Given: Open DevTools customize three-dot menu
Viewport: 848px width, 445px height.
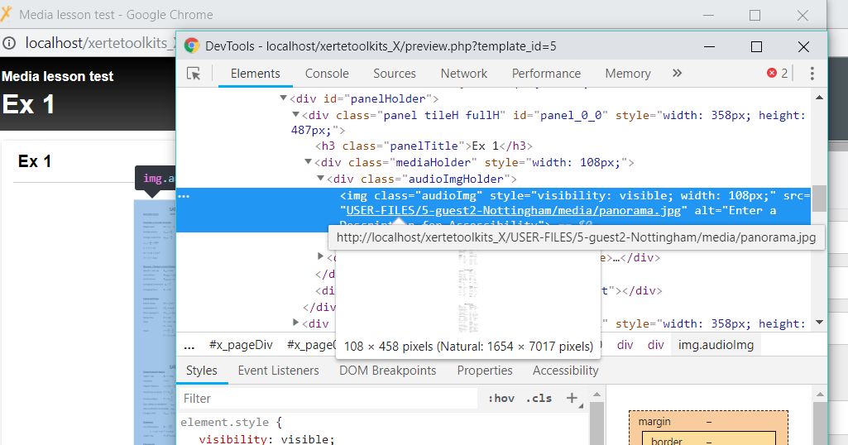Looking at the screenshot, I should (x=812, y=74).
